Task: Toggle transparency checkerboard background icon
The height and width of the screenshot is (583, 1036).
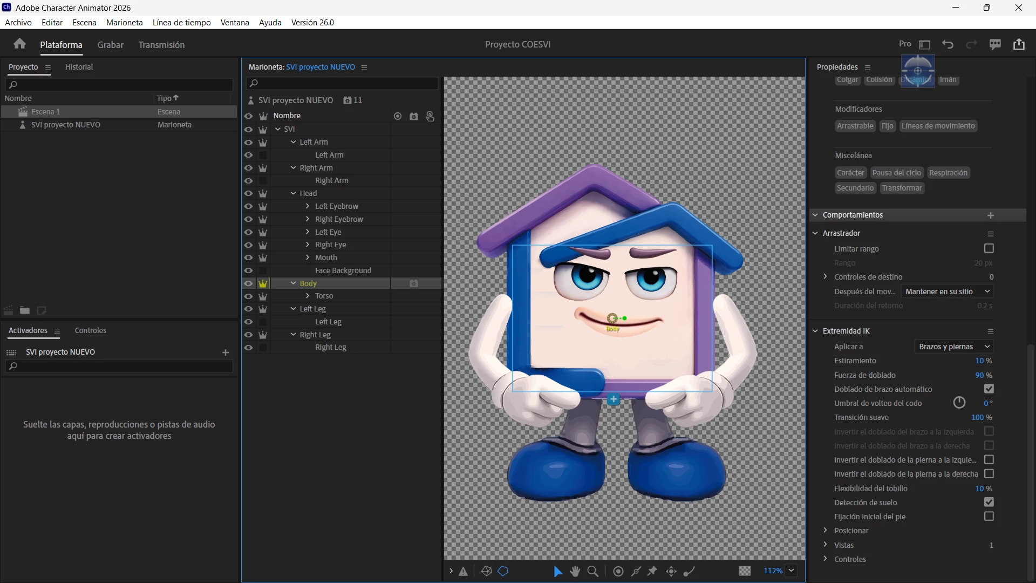Action: pos(745,571)
